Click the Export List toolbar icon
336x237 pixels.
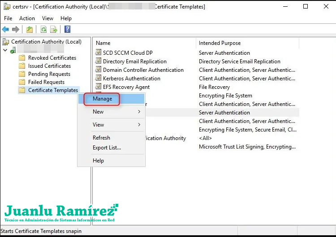coord(54,30)
